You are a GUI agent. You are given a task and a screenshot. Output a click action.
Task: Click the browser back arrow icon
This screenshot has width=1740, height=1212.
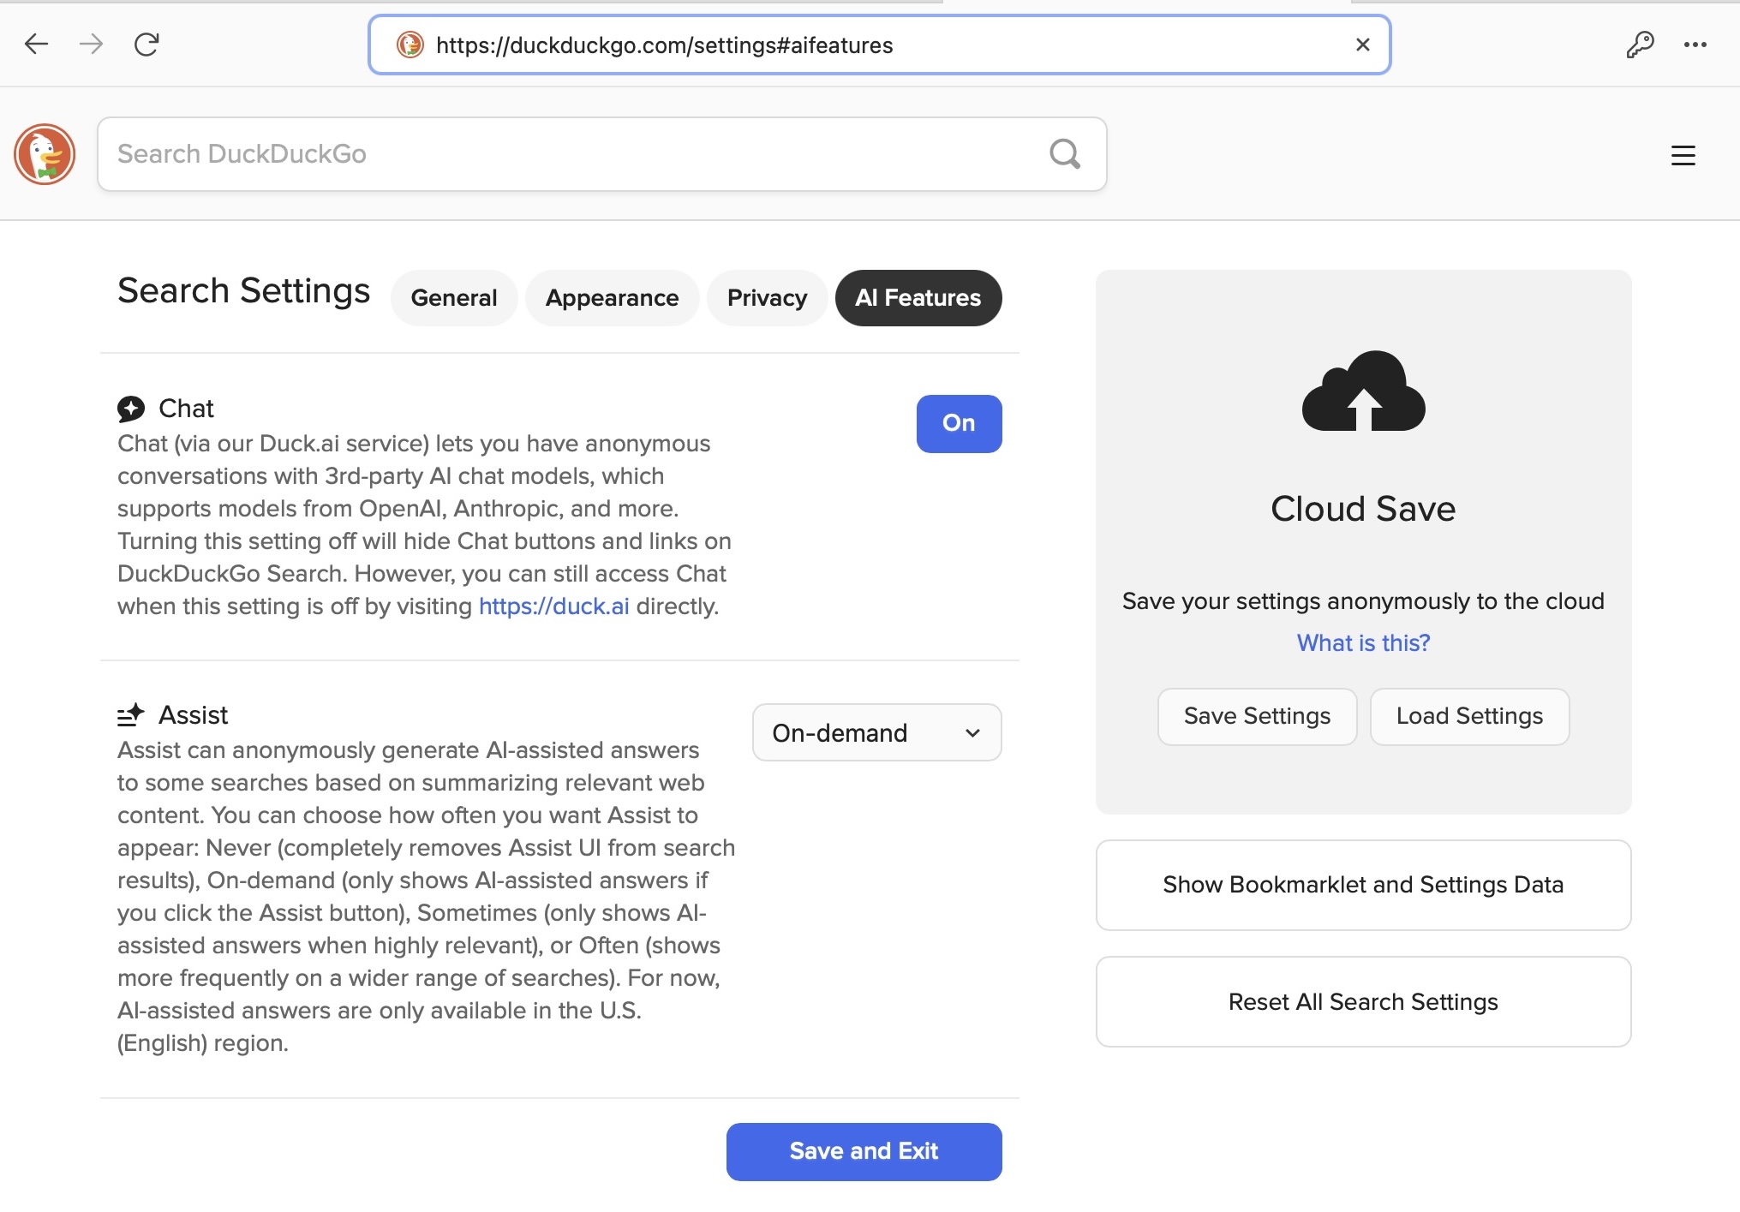click(x=36, y=46)
